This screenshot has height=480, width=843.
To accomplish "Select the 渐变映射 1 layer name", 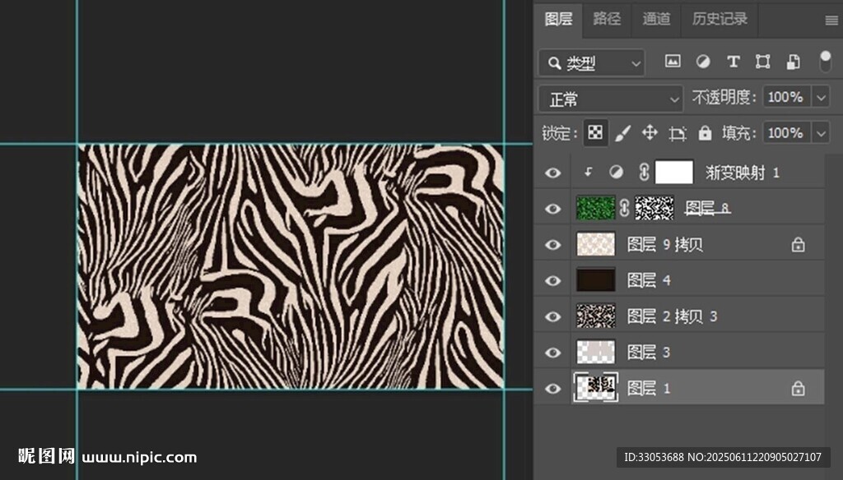I will tap(742, 173).
